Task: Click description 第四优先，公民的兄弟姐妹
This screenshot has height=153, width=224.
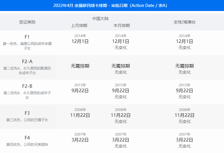Action: pyautogui.click(x=27, y=144)
